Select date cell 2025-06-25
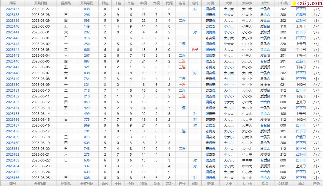The height and width of the screenshot is (186, 323). tap(41, 178)
